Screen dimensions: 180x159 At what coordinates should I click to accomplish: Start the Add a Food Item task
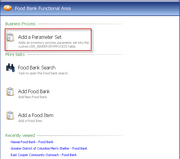[36, 115]
